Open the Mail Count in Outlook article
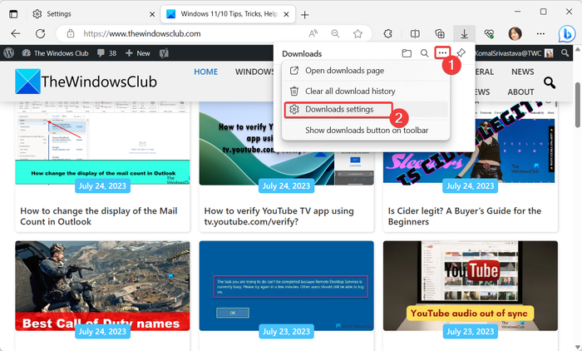Screen dimensions: 582x351 tap(98, 216)
